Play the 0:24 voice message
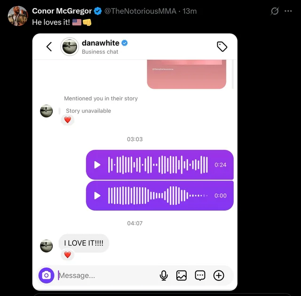Screen dimensions: 301x296 tap(97, 165)
